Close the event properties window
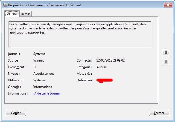 [168, 5]
